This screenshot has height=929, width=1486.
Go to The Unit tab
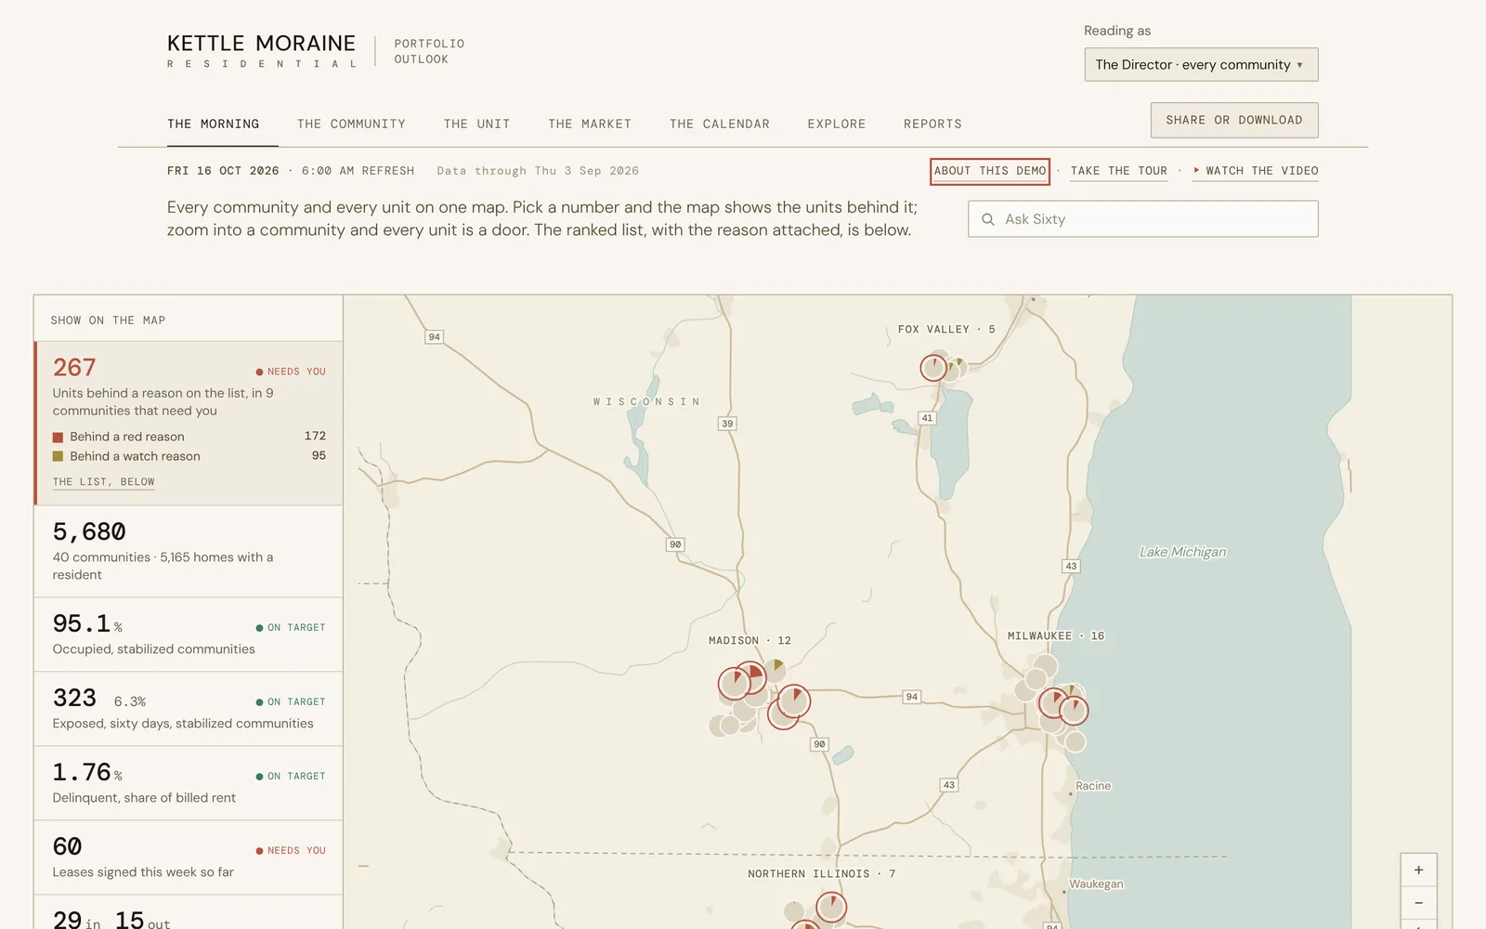(x=476, y=124)
